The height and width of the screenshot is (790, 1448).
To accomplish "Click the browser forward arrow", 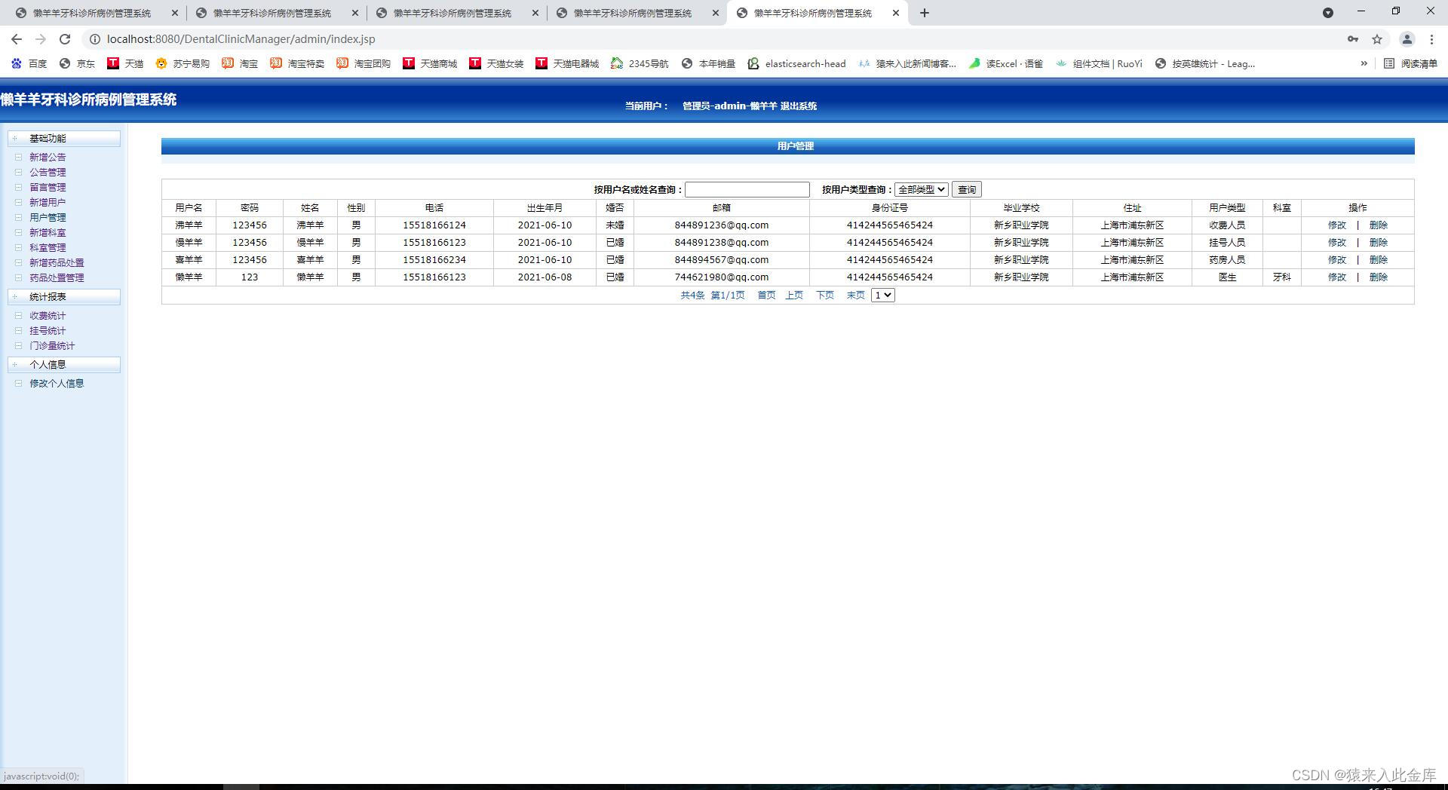I will coord(41,39).
